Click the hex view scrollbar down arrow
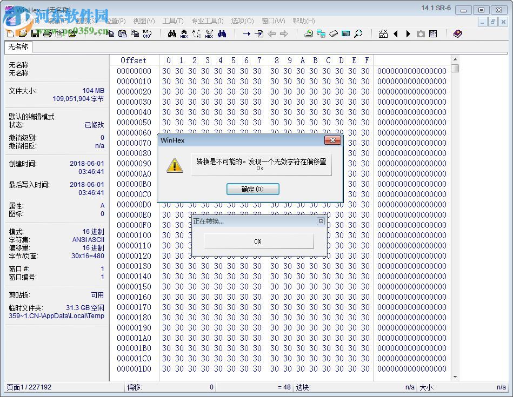Image resolution: width=513 pixels, height=397 pixels. pos(455,377)
